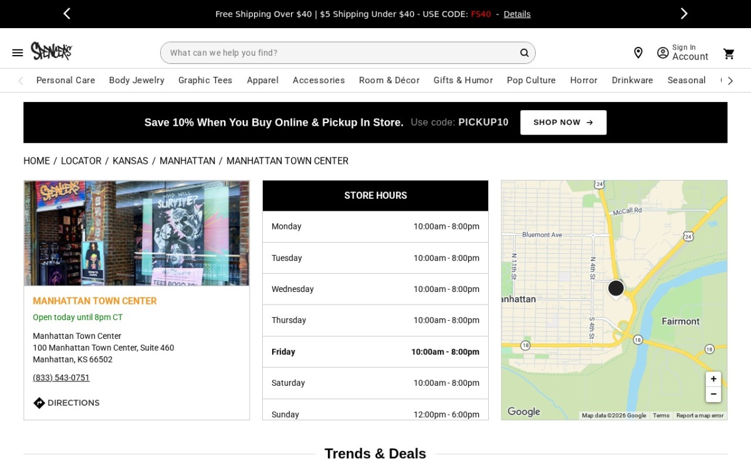Screen dimensions: 751x469
Task: Open Drinkware category
Action: tap(633, 80)
